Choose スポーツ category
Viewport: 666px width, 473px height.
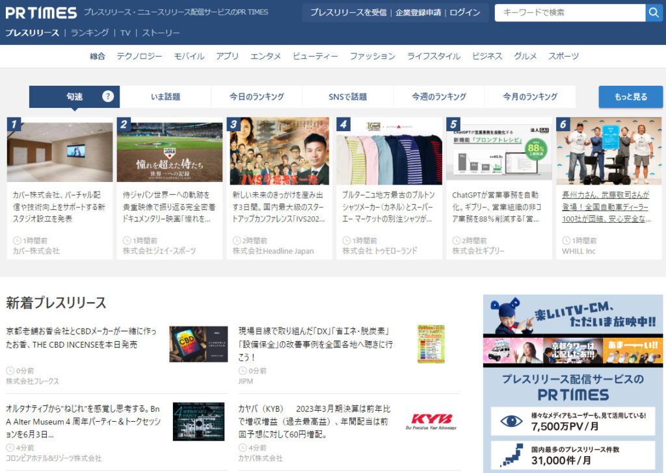coord(564,56)
